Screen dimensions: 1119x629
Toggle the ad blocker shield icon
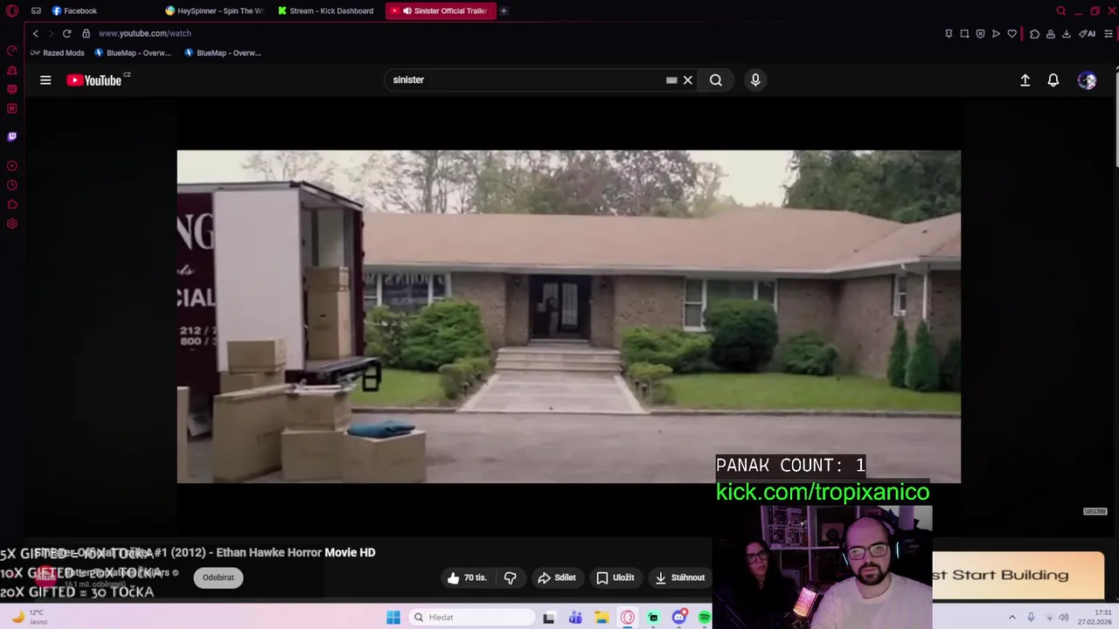980,33
